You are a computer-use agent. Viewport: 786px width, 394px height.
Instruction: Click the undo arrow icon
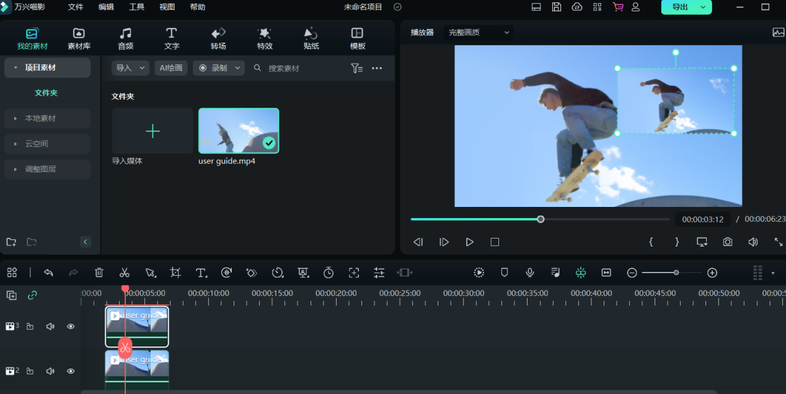click(48, 273)
